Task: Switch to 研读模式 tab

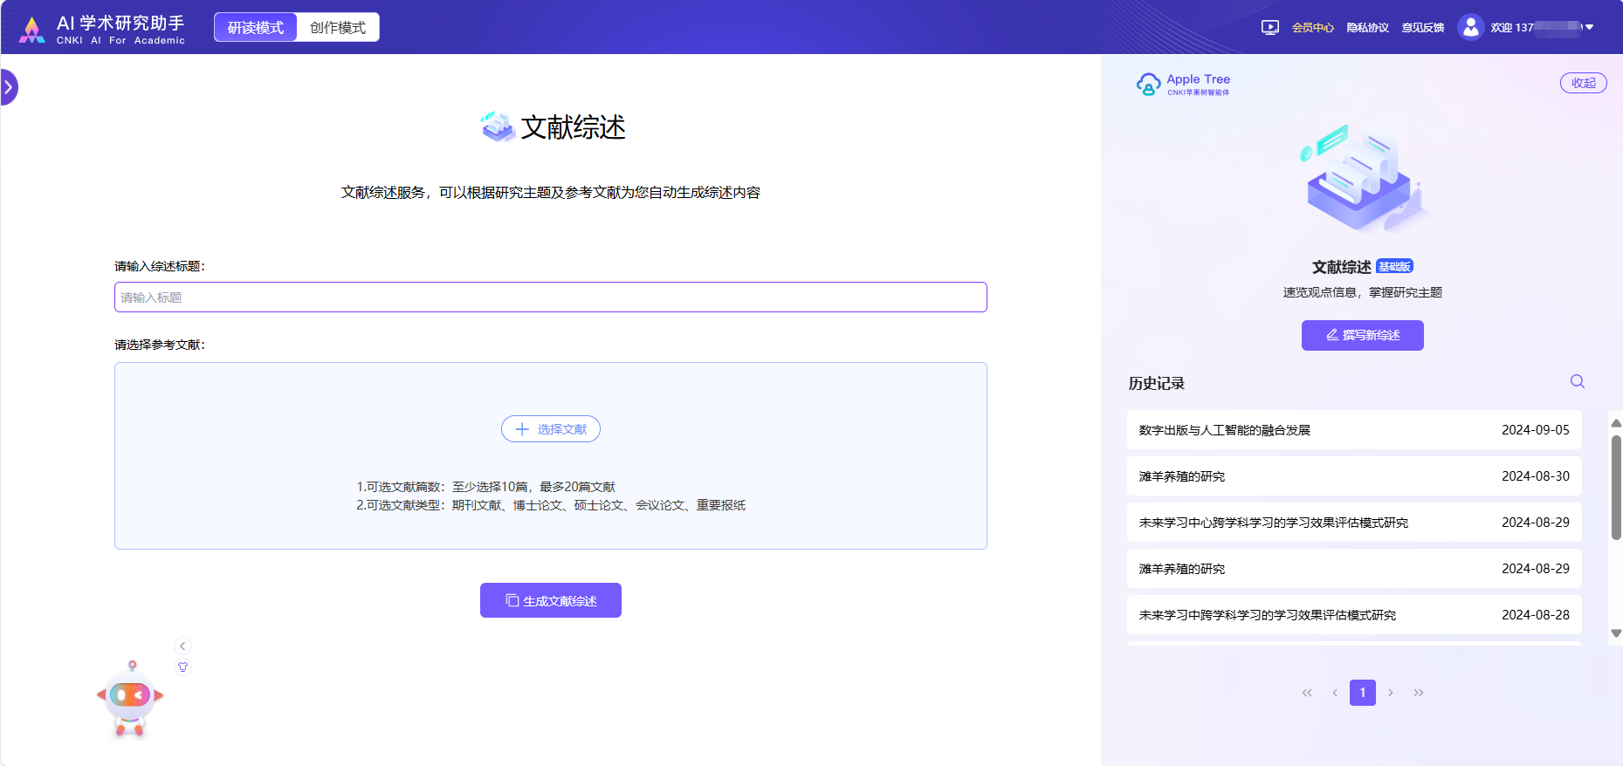Action: pos(256,28)
